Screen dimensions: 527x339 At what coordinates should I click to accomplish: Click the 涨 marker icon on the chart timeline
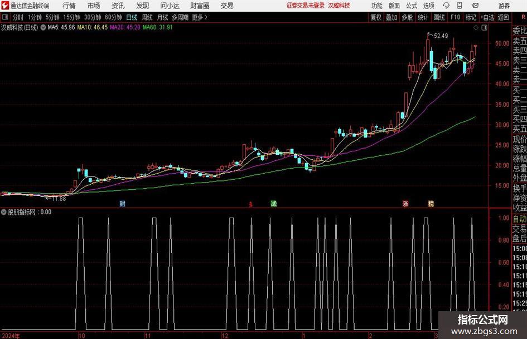pos(405,203)
